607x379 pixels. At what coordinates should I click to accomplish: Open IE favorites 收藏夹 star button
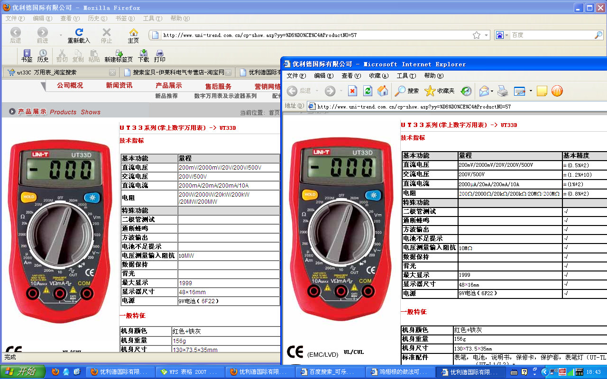tap(440, 91)
